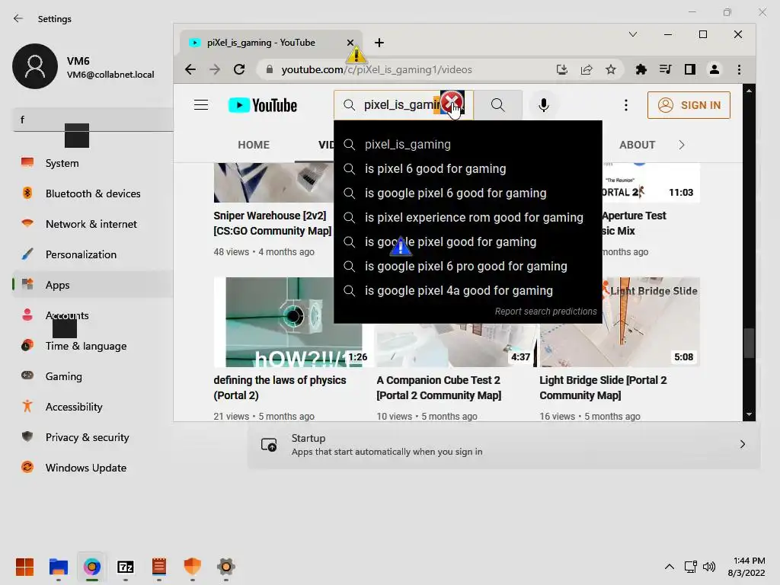The image size is (780, 585).
Task: Choose "is google pixel 6 pro good for gaming"
Action: click(468, 266)
